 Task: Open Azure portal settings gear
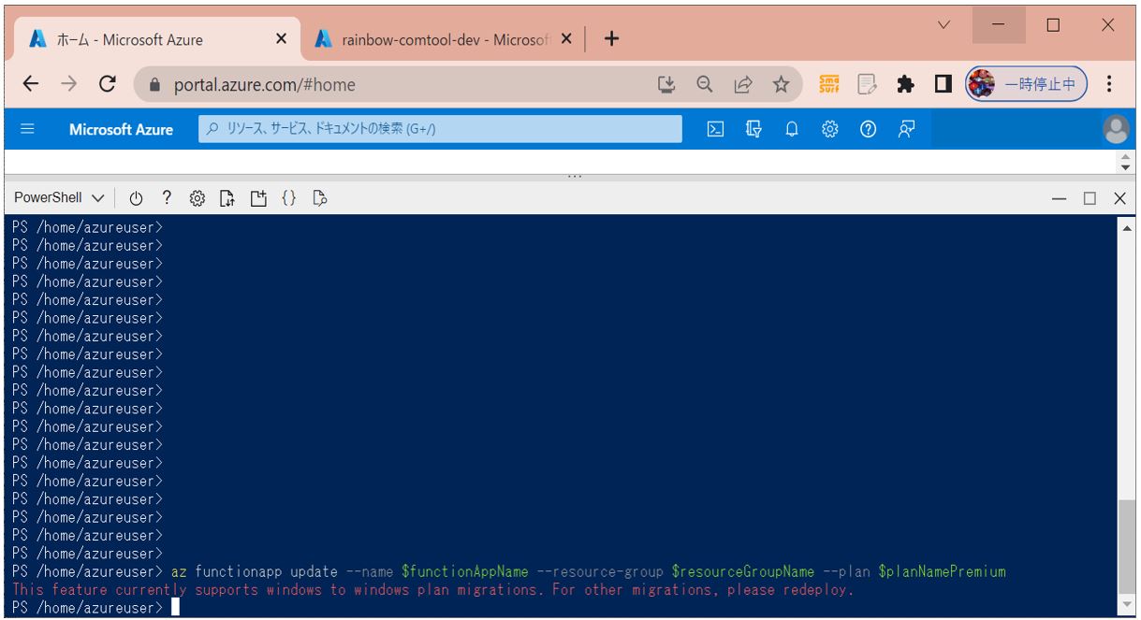(x=829, y=130)
